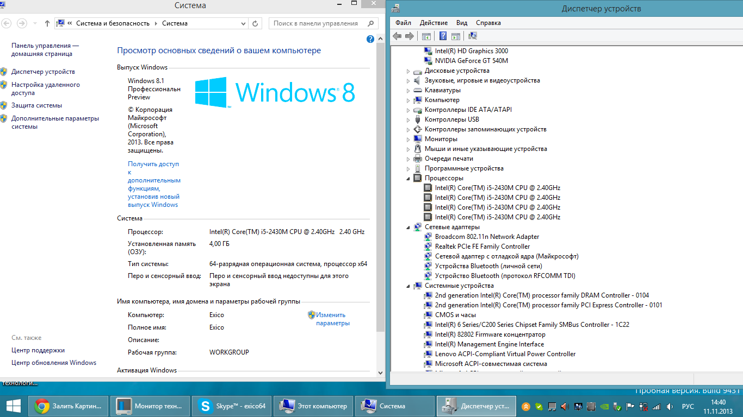Screen dimensions: 743x417
Task: Open the Chrome taskbar item
Action: point(68,406)
